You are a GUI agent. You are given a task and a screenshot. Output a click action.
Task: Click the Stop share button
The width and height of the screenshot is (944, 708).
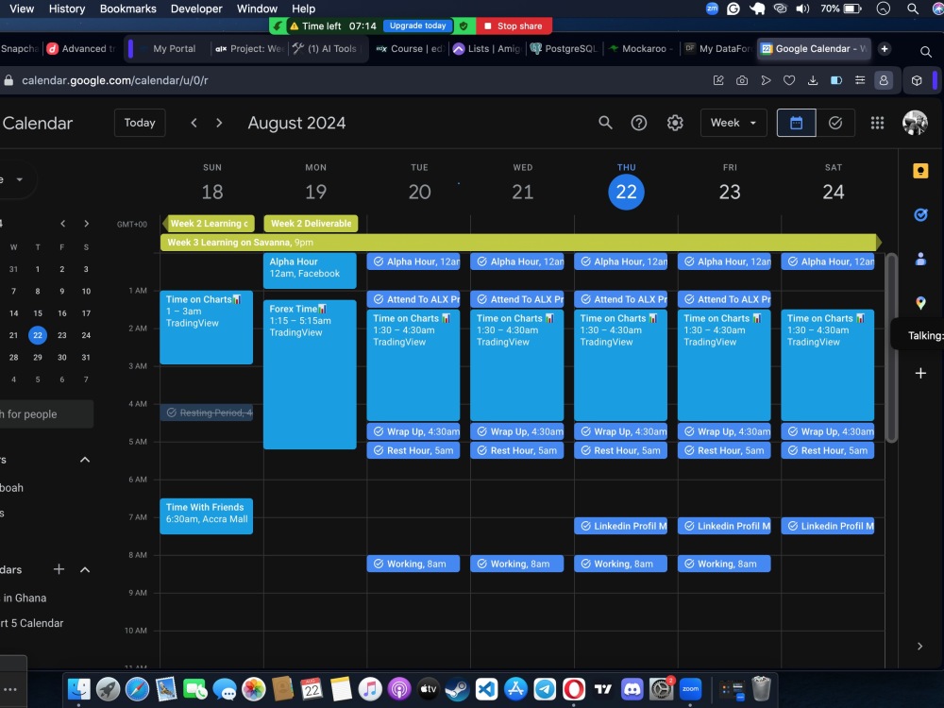point(514,25)
